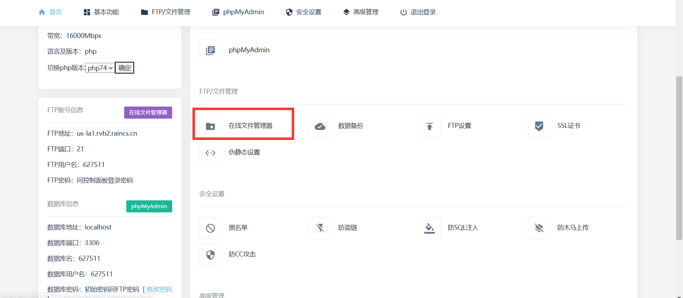Open the phpMyAdmin document icon tile

click(x=210, y=50)
